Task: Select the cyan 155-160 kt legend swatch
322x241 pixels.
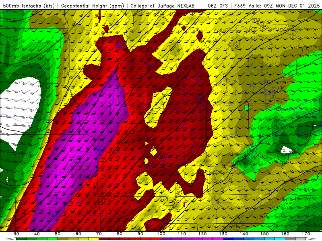Action: click(280, 239)
